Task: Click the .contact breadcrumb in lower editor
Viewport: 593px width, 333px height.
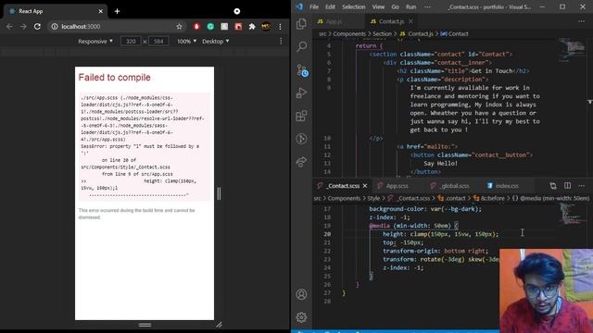Action: [452, 198]
